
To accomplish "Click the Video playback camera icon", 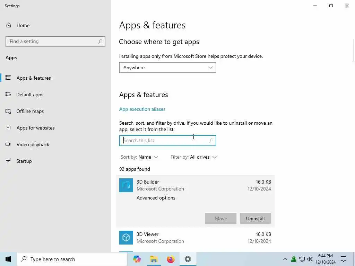I will (x=8, y=144).
